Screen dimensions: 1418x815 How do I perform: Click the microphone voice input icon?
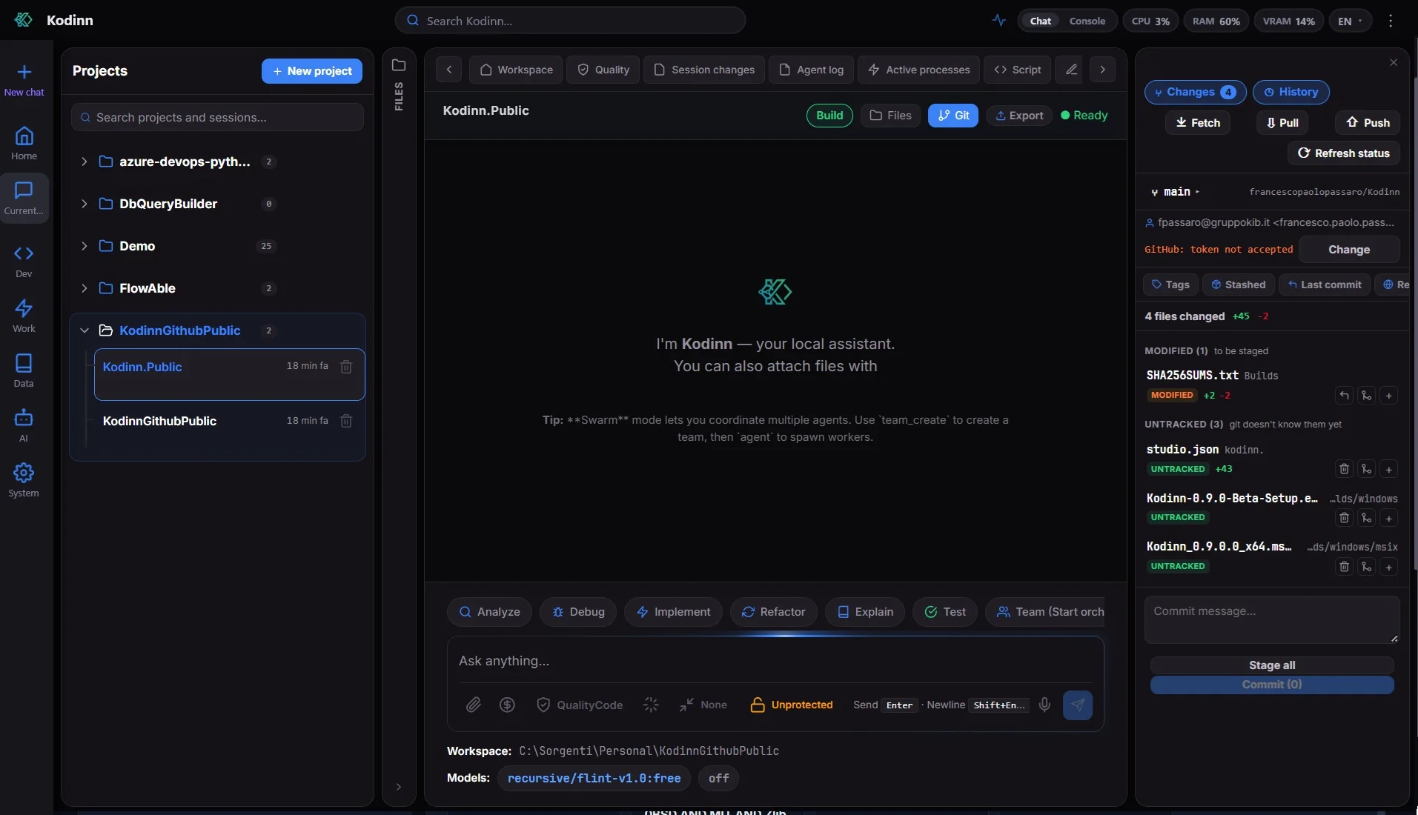1044,705
